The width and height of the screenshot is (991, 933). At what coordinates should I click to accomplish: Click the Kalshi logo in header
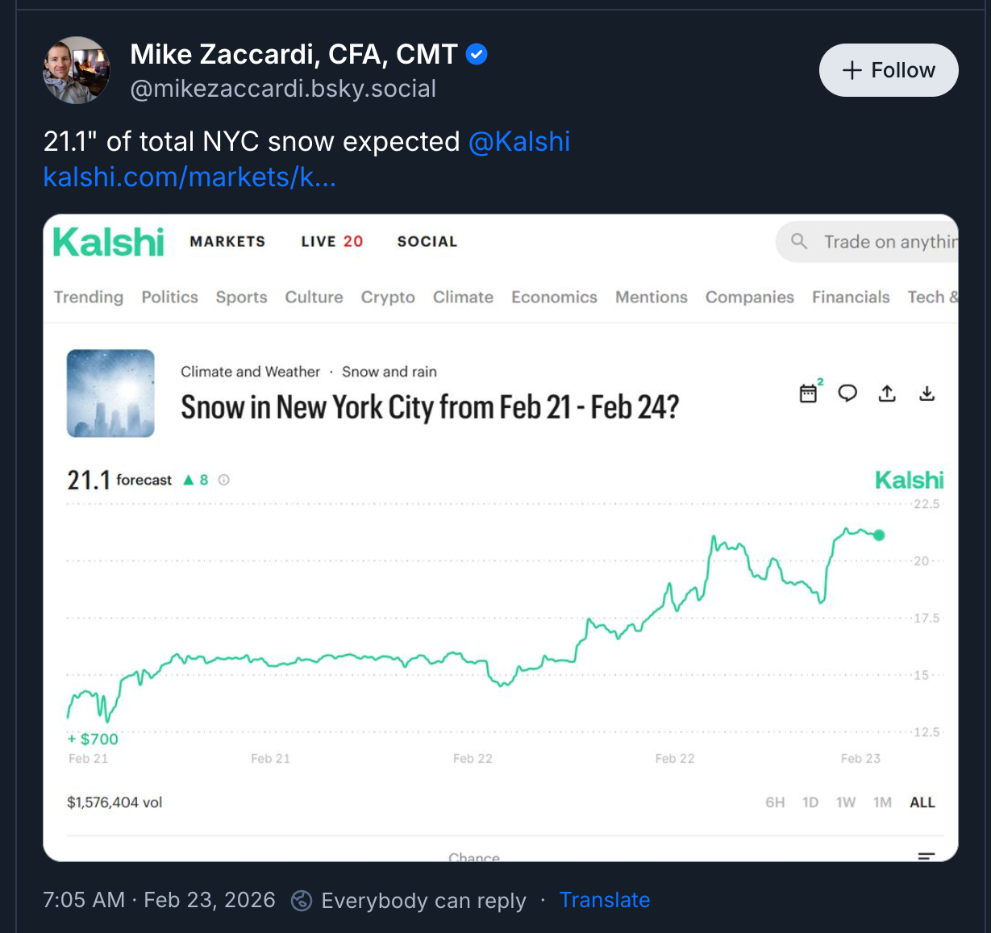[109, 242]
